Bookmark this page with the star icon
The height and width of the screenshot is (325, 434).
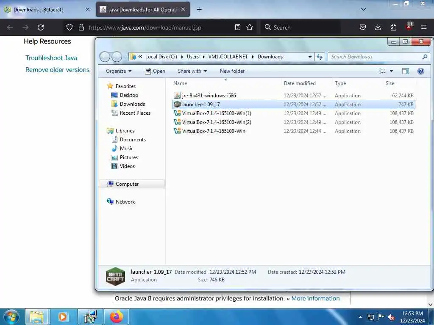(x=250, y=27)
